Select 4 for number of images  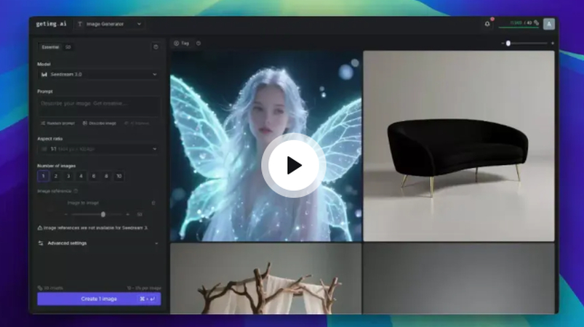point(81,176)
